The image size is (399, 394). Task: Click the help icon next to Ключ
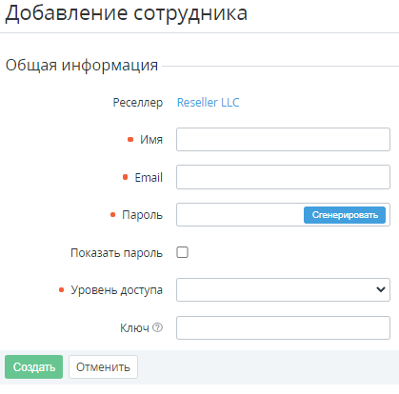pyautogui.click(x=157, y=327)
